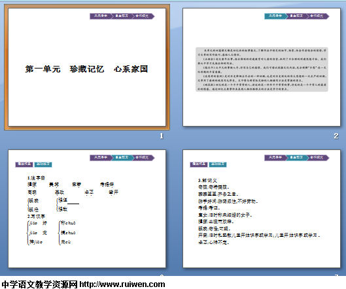Click first purple arrow tab on slide 1
The image size is (346, 289).
[x=101, y=16]
